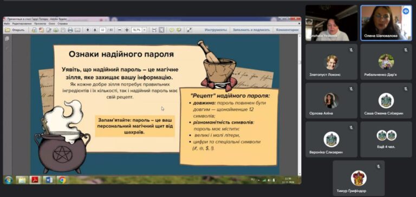Click the Орлова Аліна participant avatar
416x197 pixels.
(331, 101)
